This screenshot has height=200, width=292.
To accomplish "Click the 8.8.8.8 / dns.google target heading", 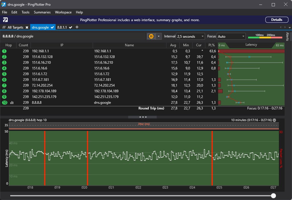I will click(18, 36).
